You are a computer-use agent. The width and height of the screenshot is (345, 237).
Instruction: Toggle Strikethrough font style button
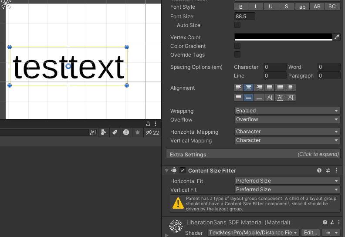[x=287, y=7]
